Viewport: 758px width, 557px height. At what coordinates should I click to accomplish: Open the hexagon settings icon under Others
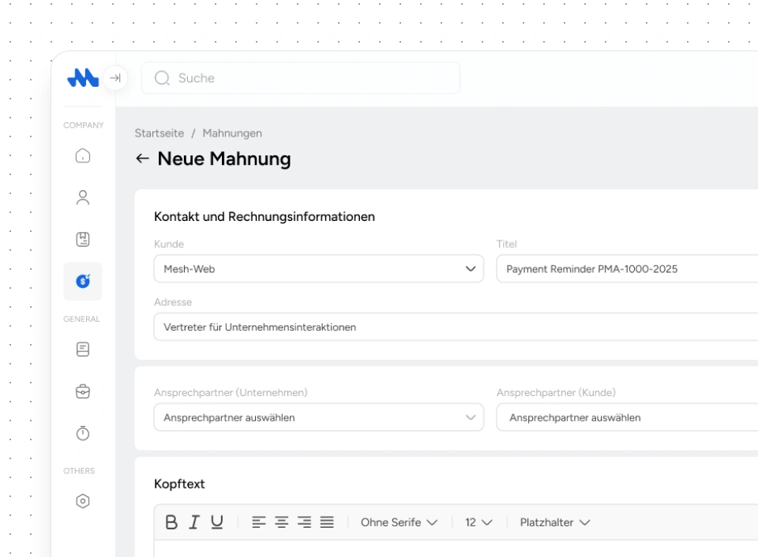(83, 501)
